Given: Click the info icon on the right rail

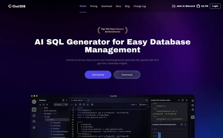Looking at the screenshot, I should [x=193, y=101].
